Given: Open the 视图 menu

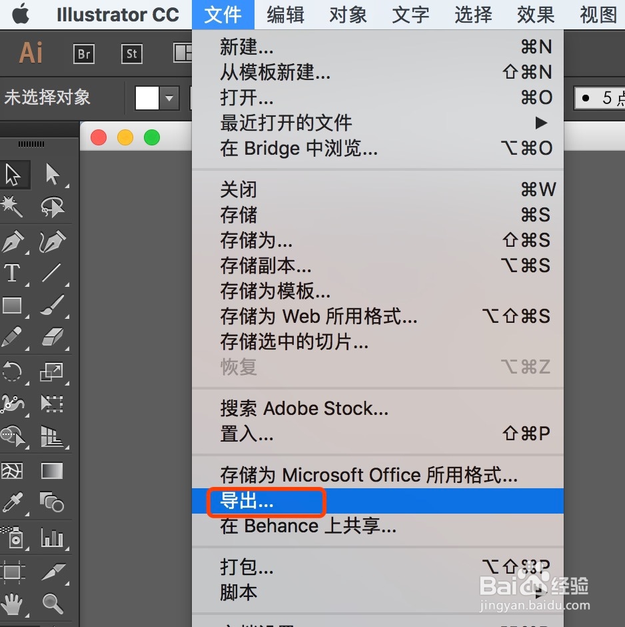Looking at the screenshot, I should (x=598, y=15).
